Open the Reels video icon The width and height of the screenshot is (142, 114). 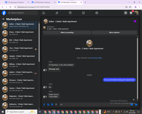[70, 13]
